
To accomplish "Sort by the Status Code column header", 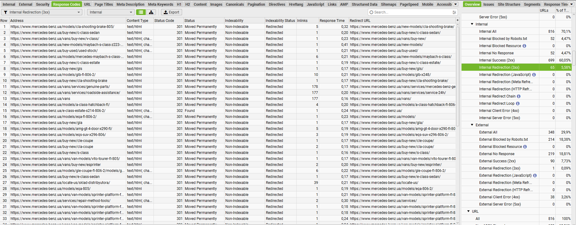I will click(168, 21).
